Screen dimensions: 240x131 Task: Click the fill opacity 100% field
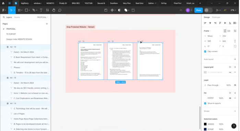tap(221, 98)
